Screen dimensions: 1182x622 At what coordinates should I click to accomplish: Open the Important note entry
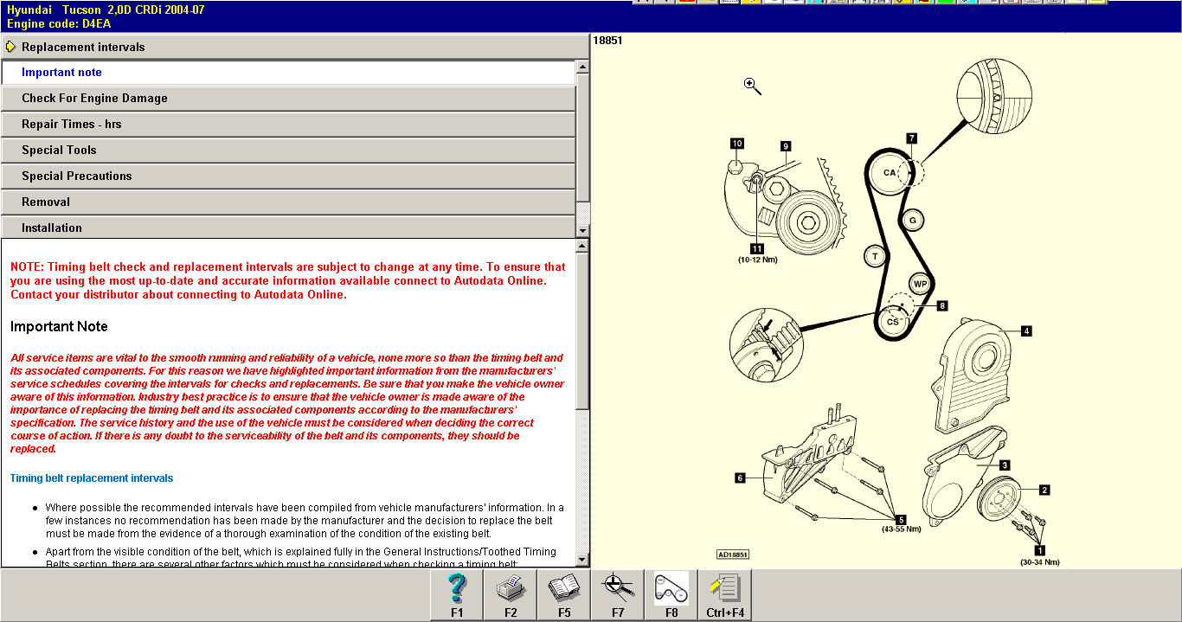click(x=288, y=73)
